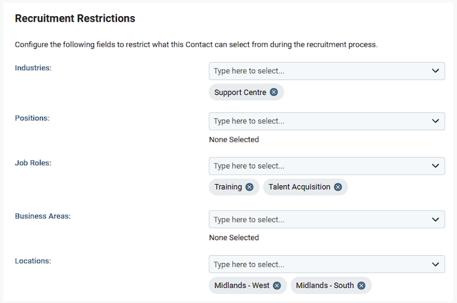457x303 pixels.
Task: Remove the Midlands - South location tag
Action: 361,286
